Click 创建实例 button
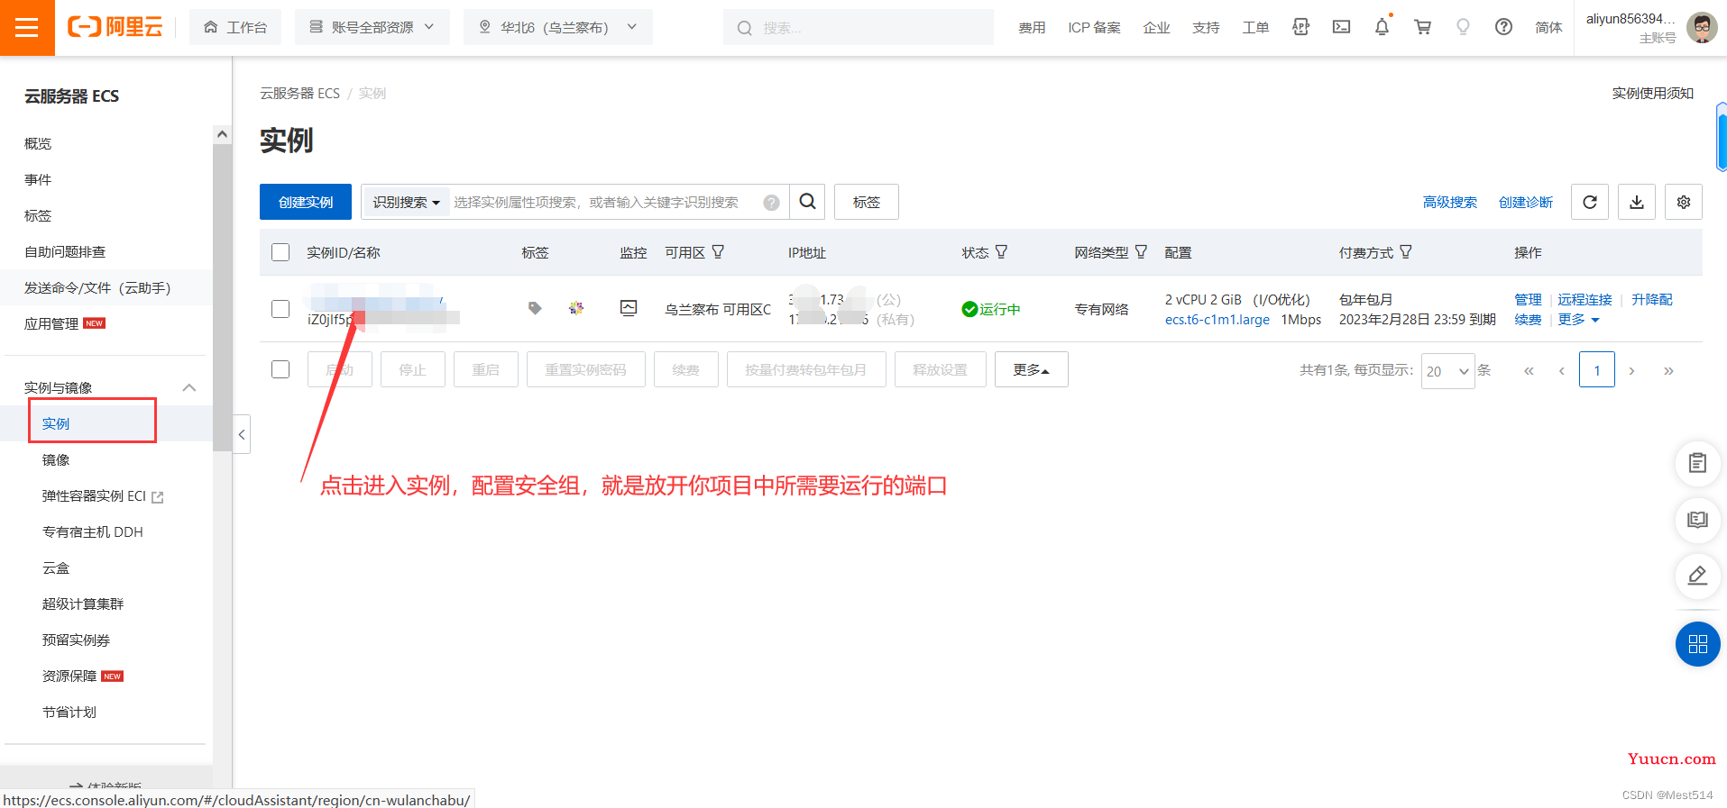Screen dimensions: 1727x808 (x=306, y=202)
